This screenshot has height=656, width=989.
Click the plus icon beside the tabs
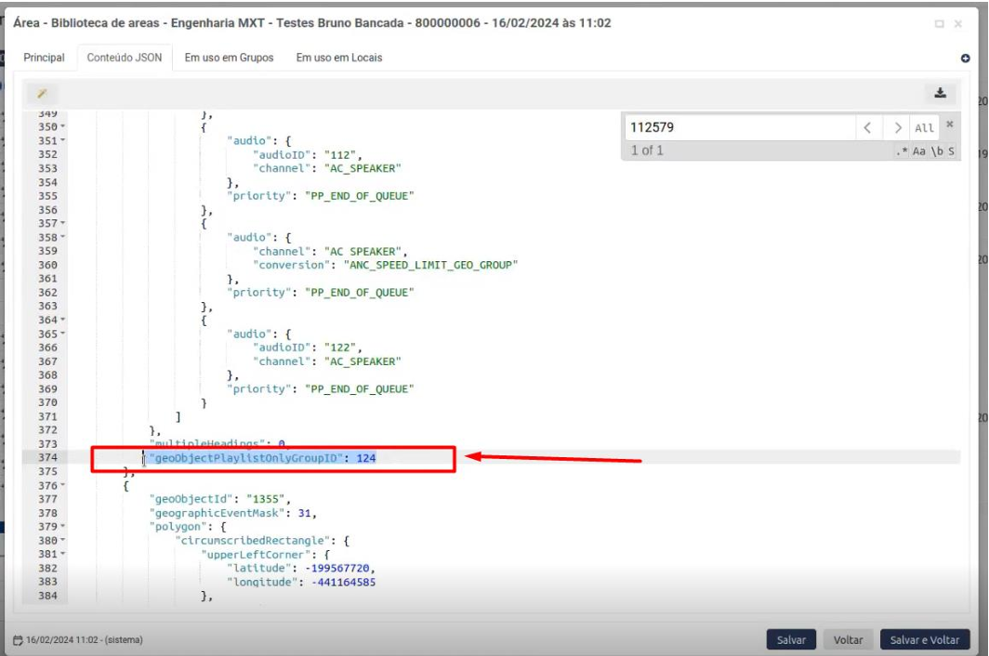click(x=965, y=59)
